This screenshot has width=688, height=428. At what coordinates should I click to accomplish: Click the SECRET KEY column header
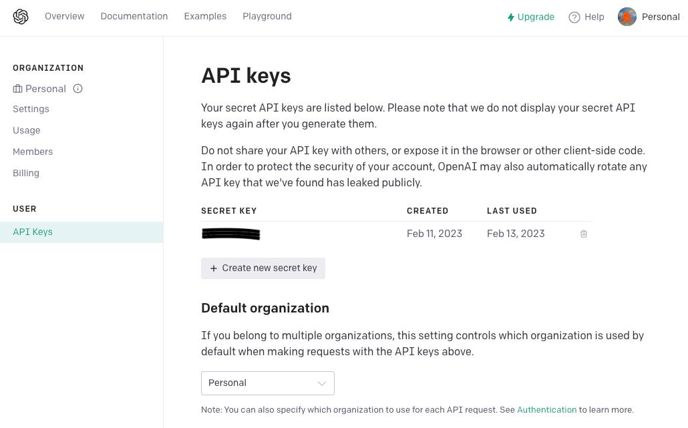[228, 211]
